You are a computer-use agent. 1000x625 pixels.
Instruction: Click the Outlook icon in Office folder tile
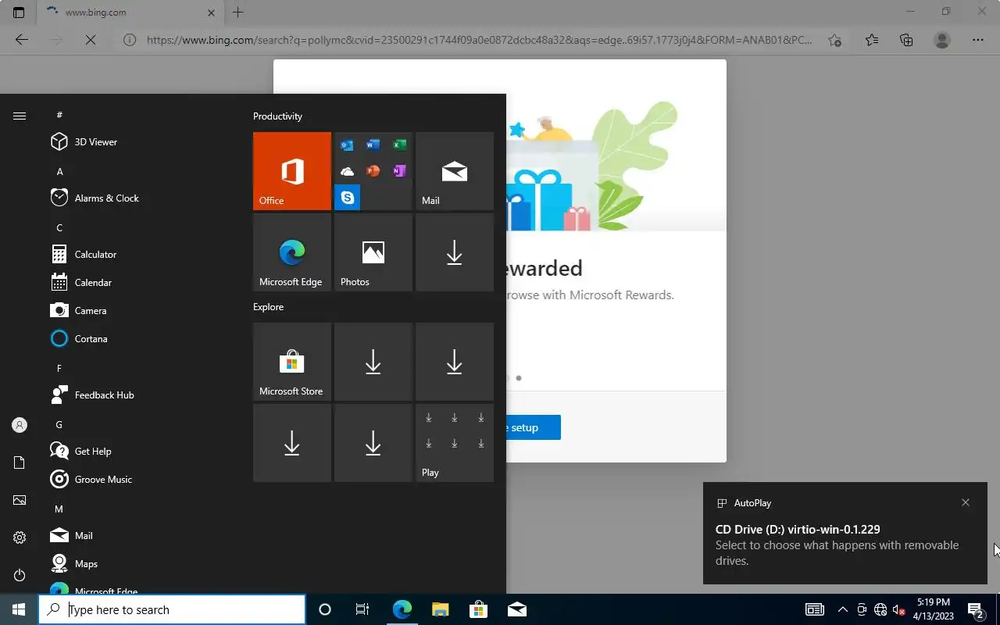(x=347, y=145)
